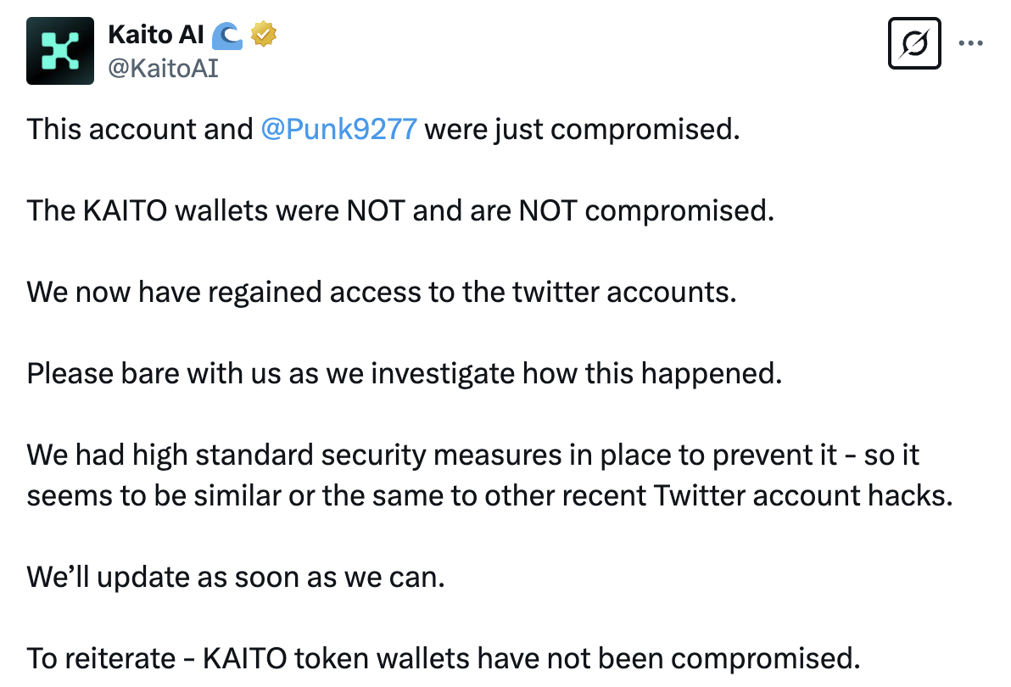Click the "We'll update as soon" line
Screen dimensions: 1011x687
point(236,577)
